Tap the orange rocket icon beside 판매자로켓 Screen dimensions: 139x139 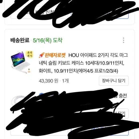[42, 55]
